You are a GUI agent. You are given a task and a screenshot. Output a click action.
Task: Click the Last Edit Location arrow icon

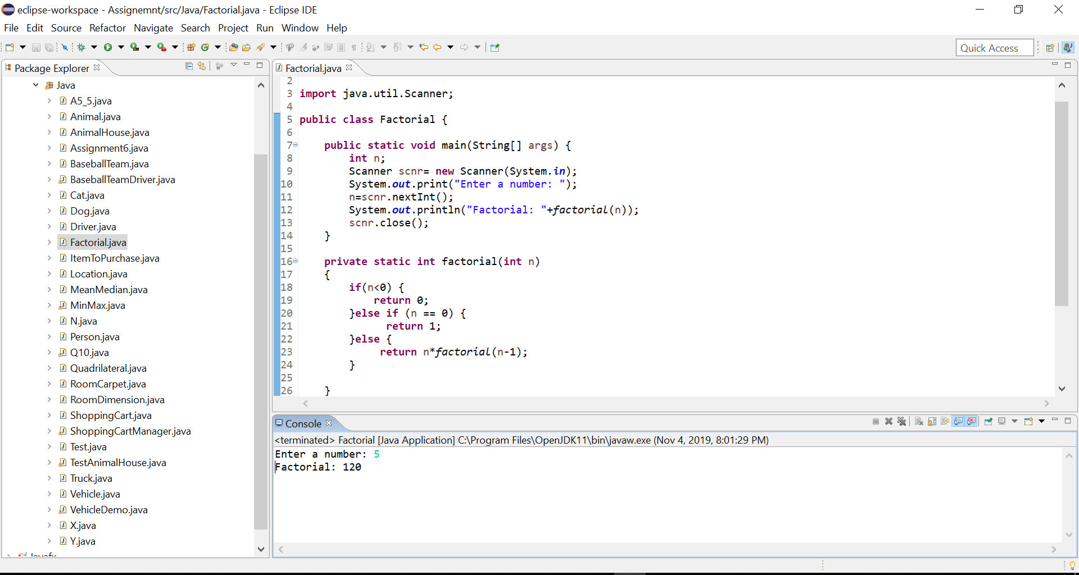424,48
